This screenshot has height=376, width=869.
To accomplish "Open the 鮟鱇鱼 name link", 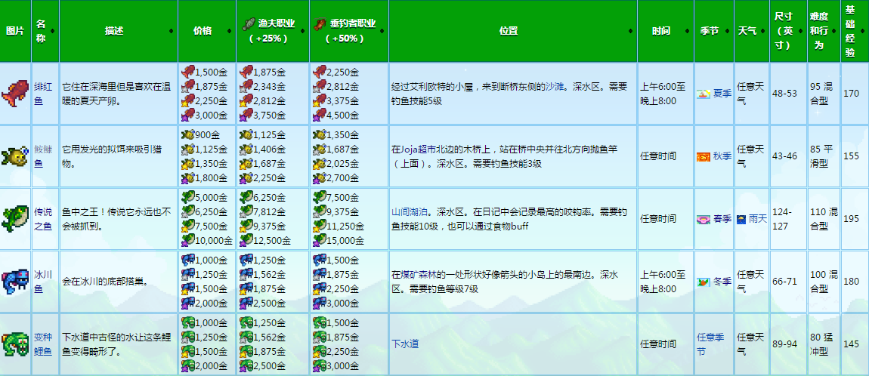I will (42, 156).
